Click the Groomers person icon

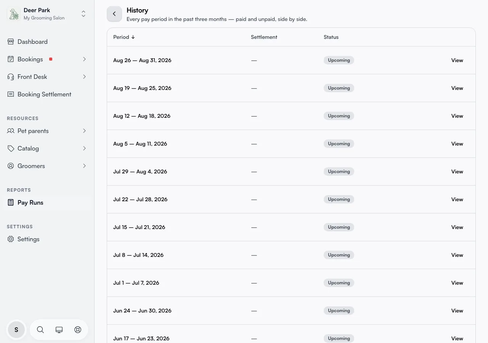(11, 166)
